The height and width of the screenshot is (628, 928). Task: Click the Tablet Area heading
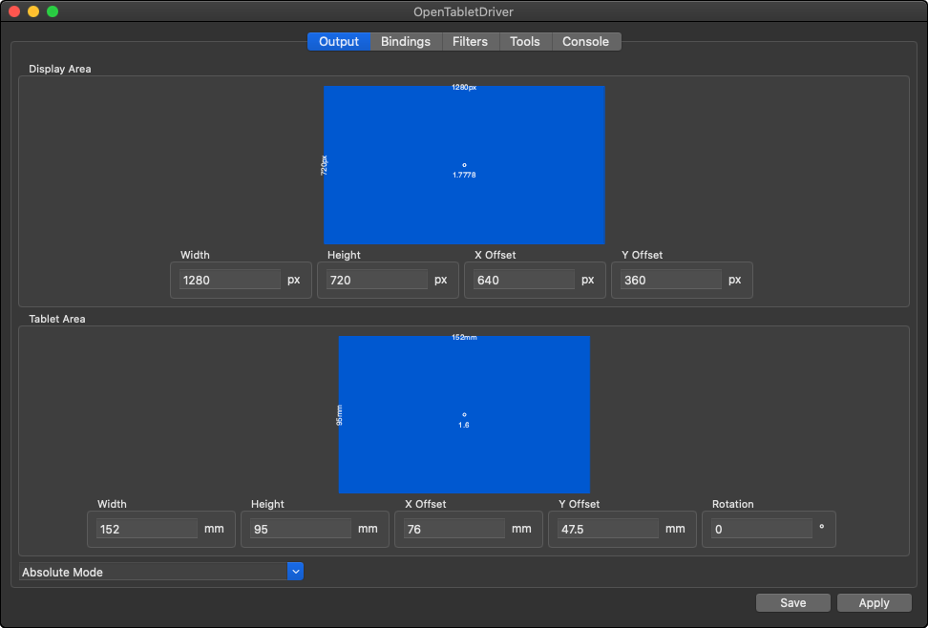(x=57, y=319)
